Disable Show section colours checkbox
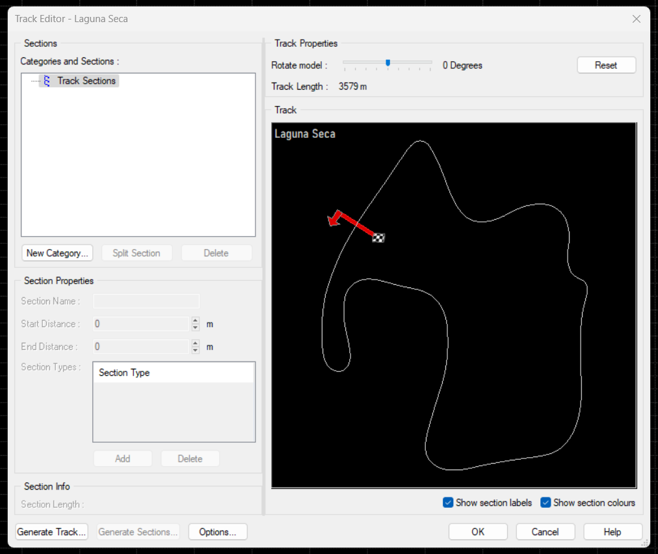Screen dimensions: 658x554 pos(546,503)
